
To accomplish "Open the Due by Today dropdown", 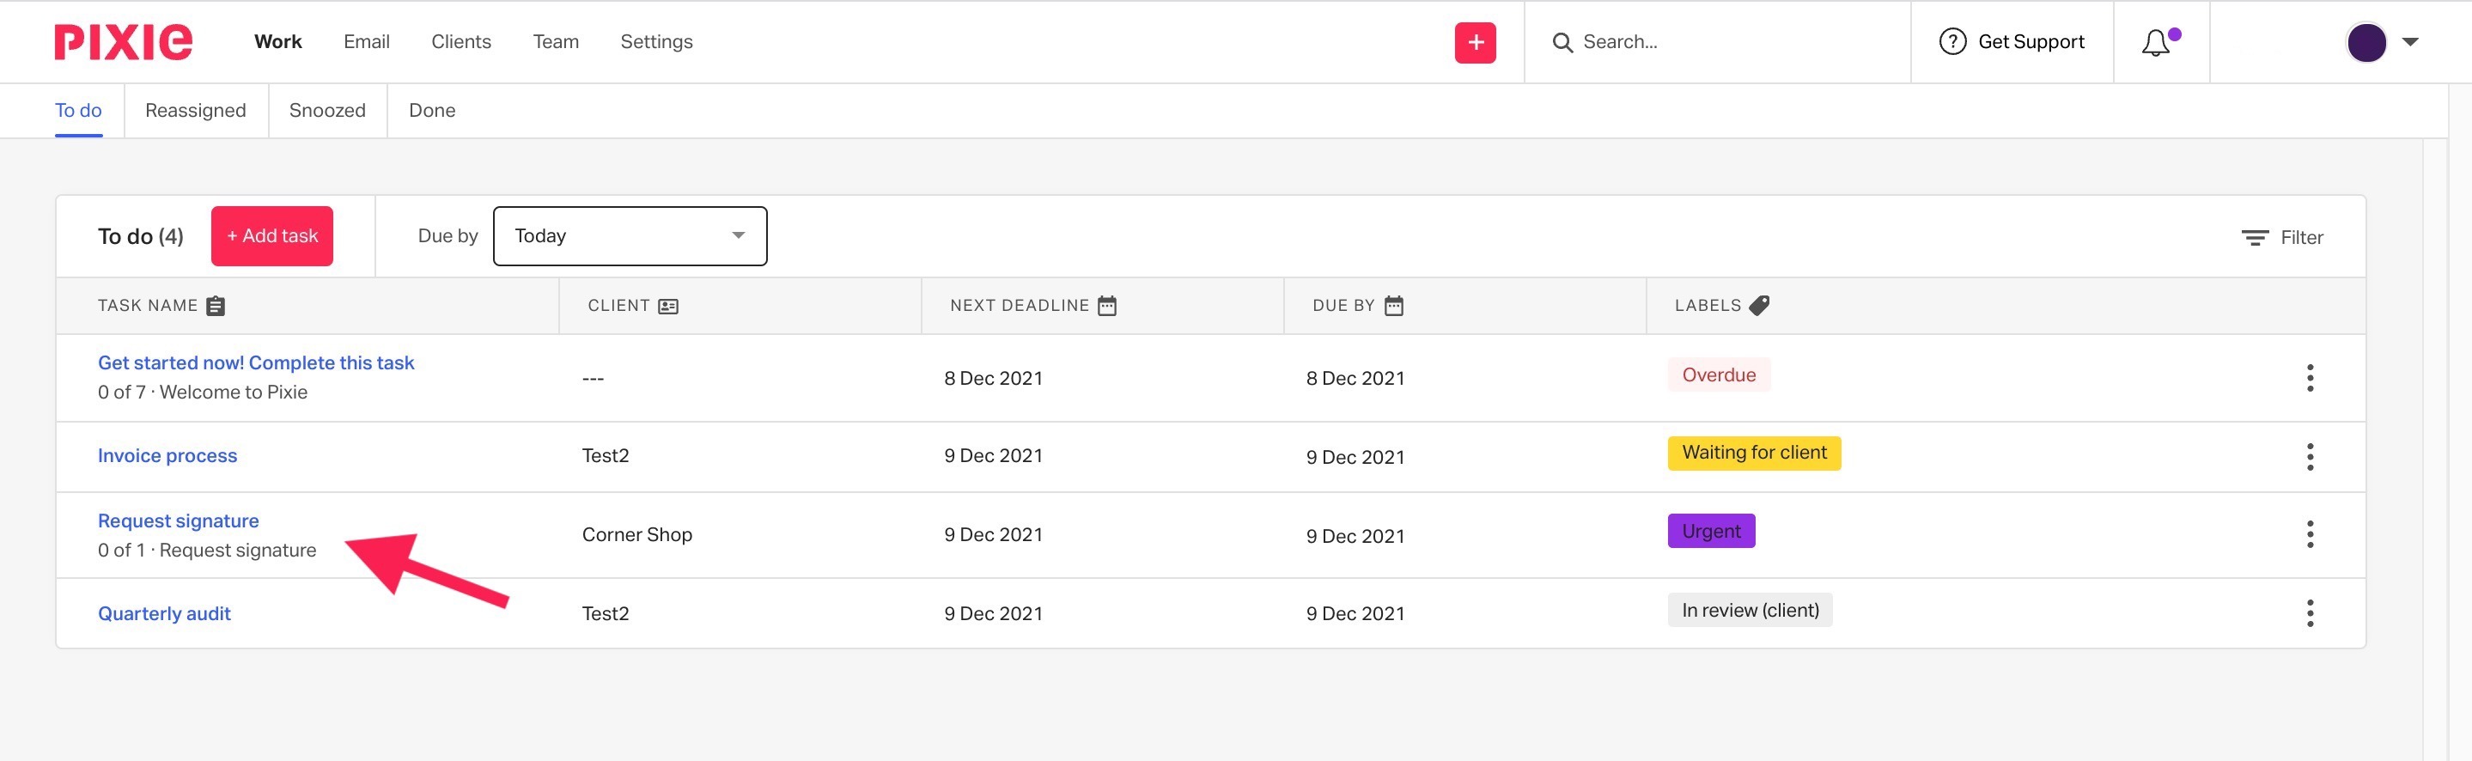I will 630,236.
